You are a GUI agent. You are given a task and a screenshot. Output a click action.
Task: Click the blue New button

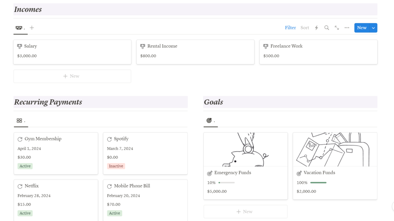[x=361, y=28]
